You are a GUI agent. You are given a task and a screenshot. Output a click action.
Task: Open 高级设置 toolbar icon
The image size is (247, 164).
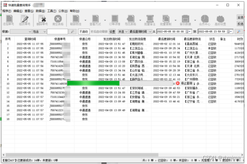point(220,19)
